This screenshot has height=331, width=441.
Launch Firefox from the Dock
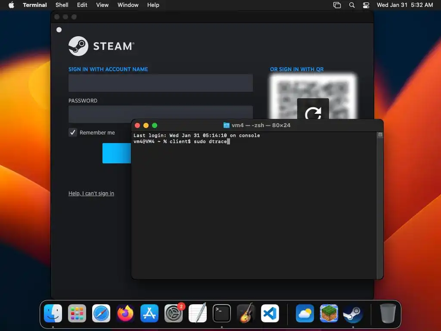click(125, 313)
